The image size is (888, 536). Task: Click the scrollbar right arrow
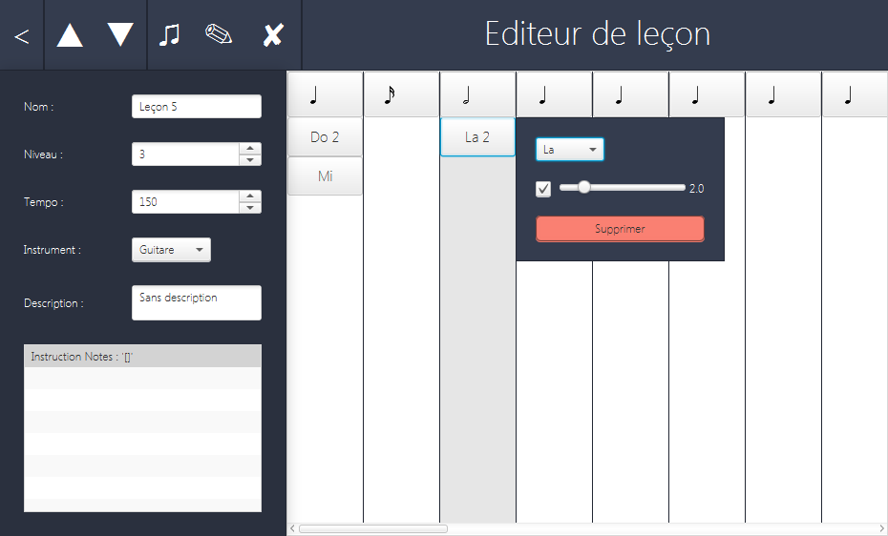click(x=882, y=528)
